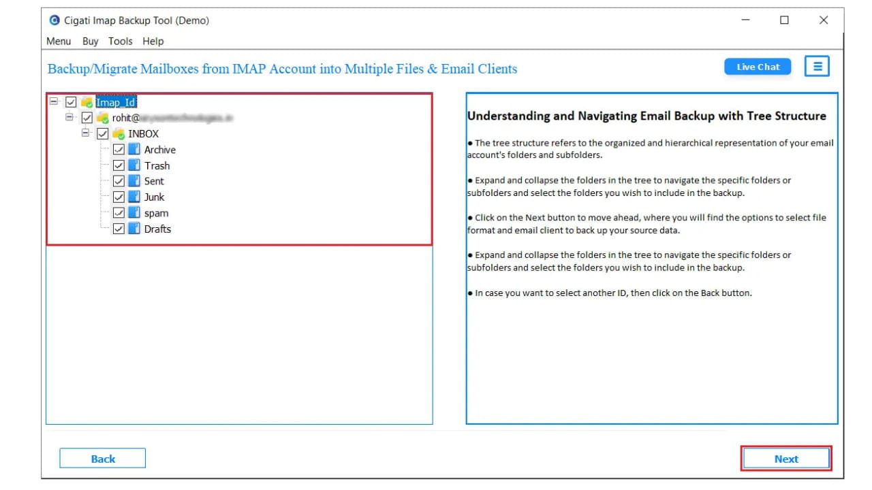Click the spam folder icon
The width and height of the screenshot is (872, 490).
coord(134,213)
